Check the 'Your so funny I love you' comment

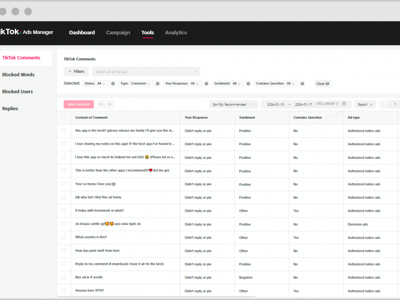pyautogui.click(x=64, y=184)
